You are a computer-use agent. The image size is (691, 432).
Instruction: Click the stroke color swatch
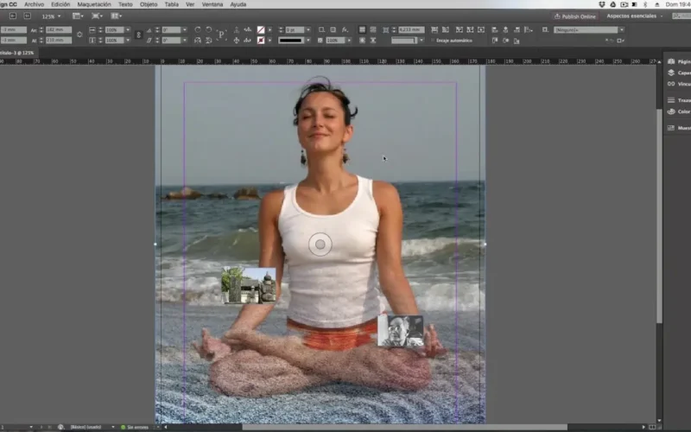[x=261, y=40]
